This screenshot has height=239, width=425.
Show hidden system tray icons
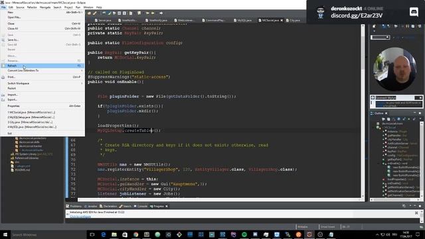[x=377, y=234]
